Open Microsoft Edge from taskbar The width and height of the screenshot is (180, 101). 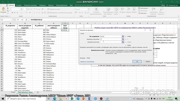point(55,98)
